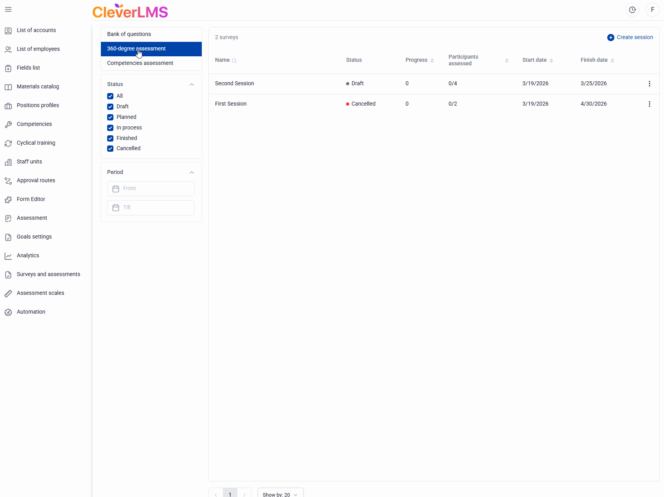Open three-dot menu for First Session
Image resolution: width=664 pixels, height=497 pixels.
(649, 104)
